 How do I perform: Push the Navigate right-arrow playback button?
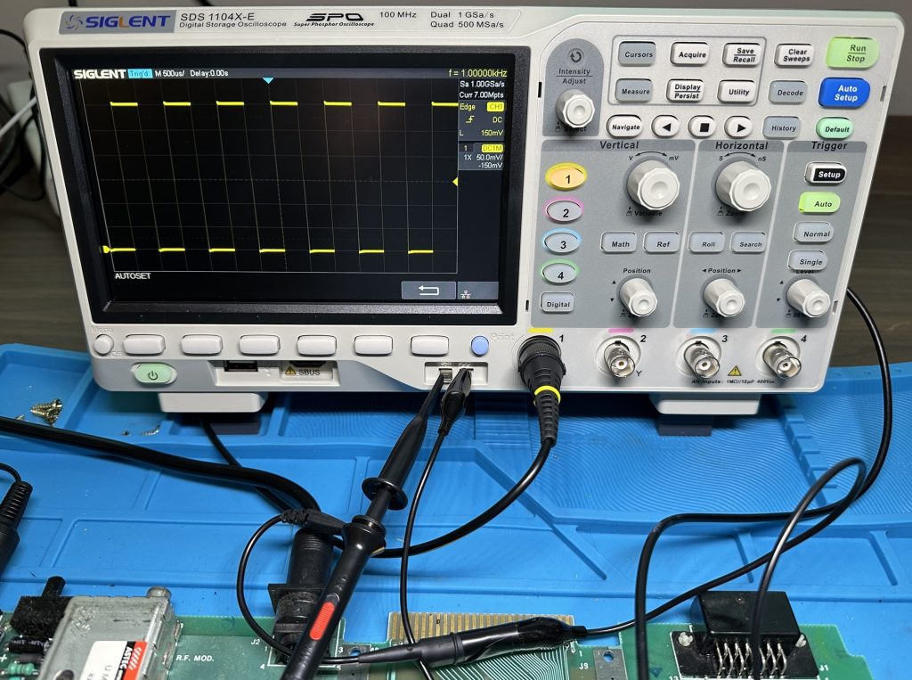[x=738, y=127]
